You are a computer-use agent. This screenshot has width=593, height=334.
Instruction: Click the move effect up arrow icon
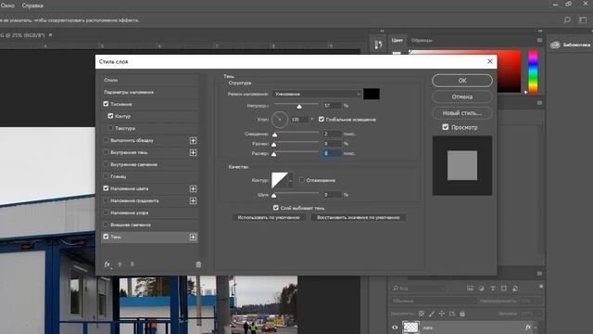tap(120, 264)
